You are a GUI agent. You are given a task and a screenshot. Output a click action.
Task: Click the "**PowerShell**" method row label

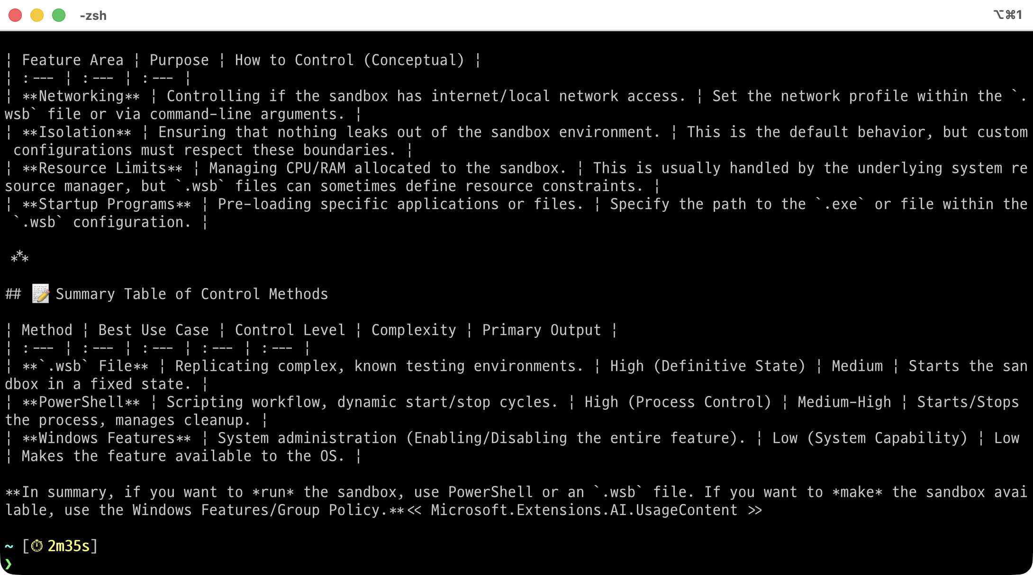[81, 402]
